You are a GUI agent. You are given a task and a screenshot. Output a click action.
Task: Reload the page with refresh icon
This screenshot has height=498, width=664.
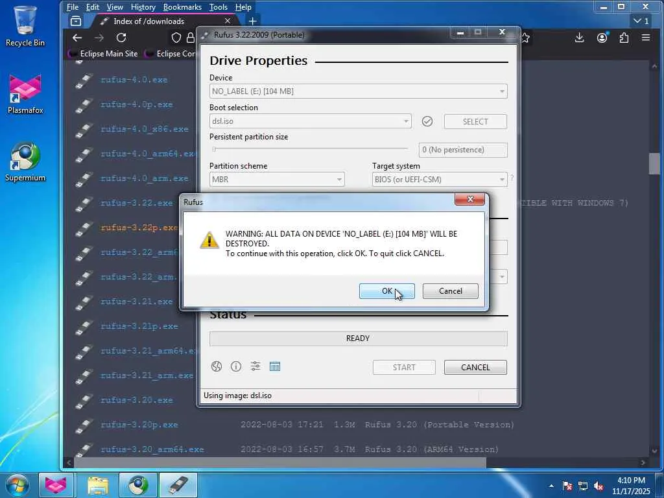[x=121, y=38]
